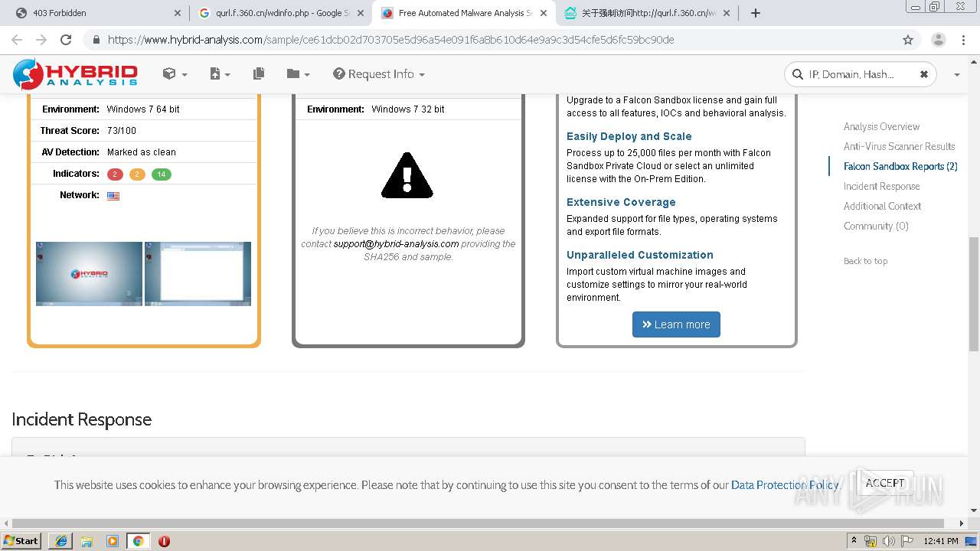Click Extensive Coverage heading
Image resolution: width=980 pixels, height=551 pixels.
pos(621,202)
